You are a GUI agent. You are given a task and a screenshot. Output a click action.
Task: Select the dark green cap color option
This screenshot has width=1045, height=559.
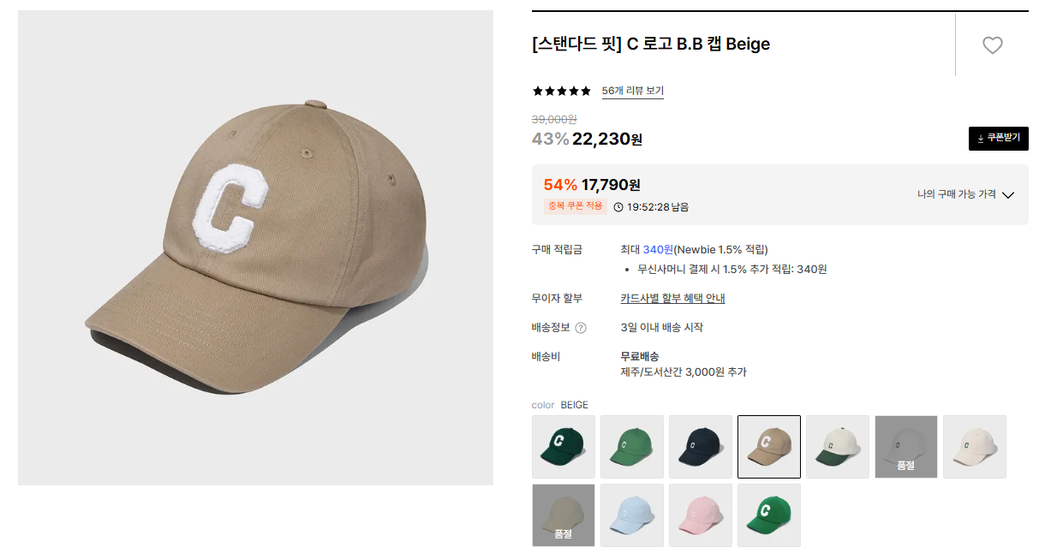[x=564, y=447]
